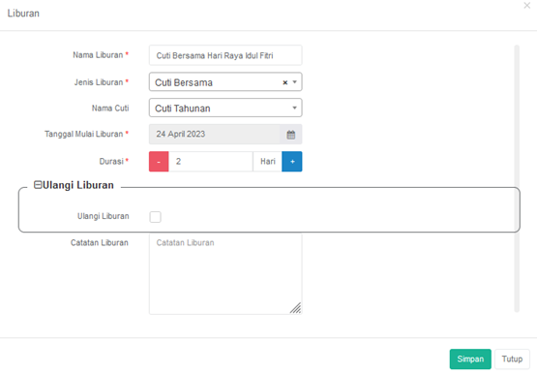Screen dimensions: 537x374
Task: Expand the Nama Cuti dropdown arrow
Action: click(294, 108)
